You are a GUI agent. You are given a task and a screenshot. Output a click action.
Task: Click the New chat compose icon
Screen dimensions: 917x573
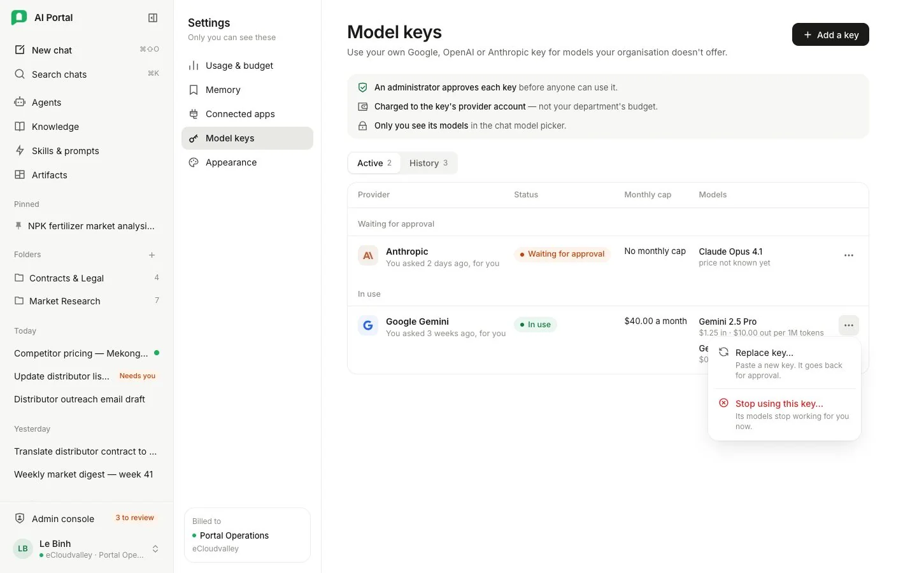coord(20,50)
